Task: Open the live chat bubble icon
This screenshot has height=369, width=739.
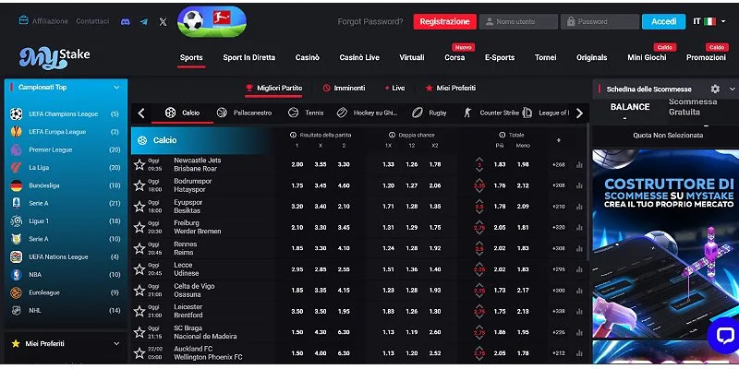Action: 724,335
